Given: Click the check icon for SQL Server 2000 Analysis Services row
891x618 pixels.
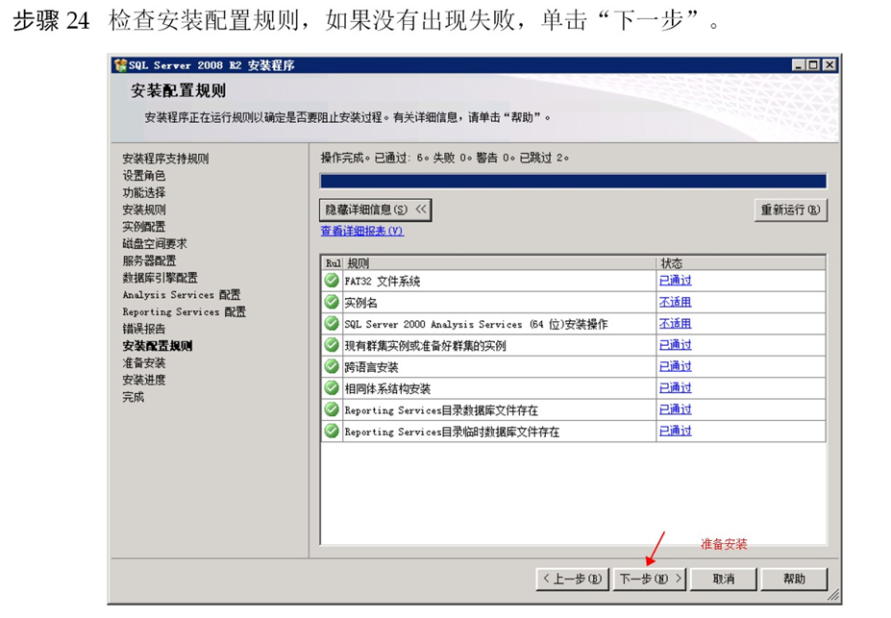Looking at the screenshot, I should click(x=332, y=324).
